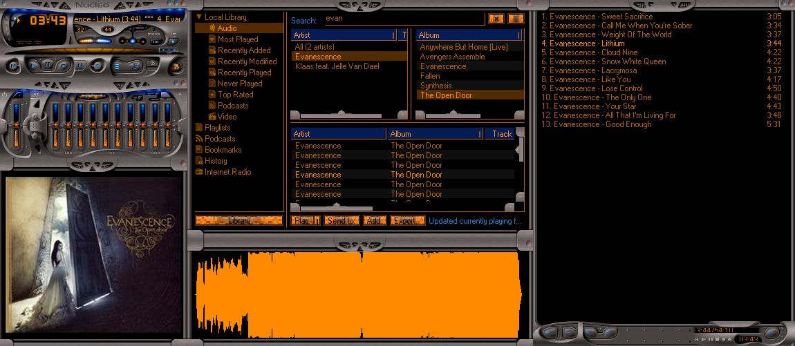Viewport: 795px width, 346px height.
Task: Collapse the Local Library tree node
Action: 199,17
